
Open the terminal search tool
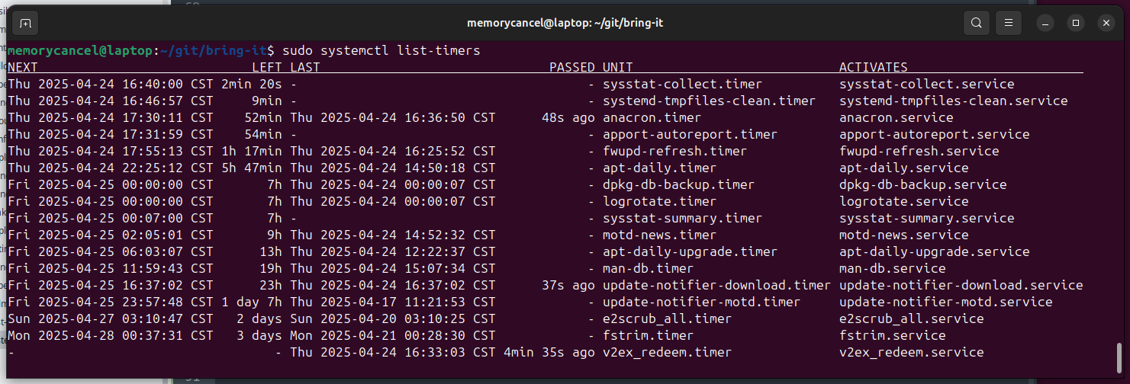point(976,23)
